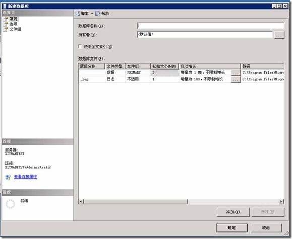The height and width of the screenshot is (239, 292).
Task: Click initial size cell with value 3
Action: click(x=164, y=72)
